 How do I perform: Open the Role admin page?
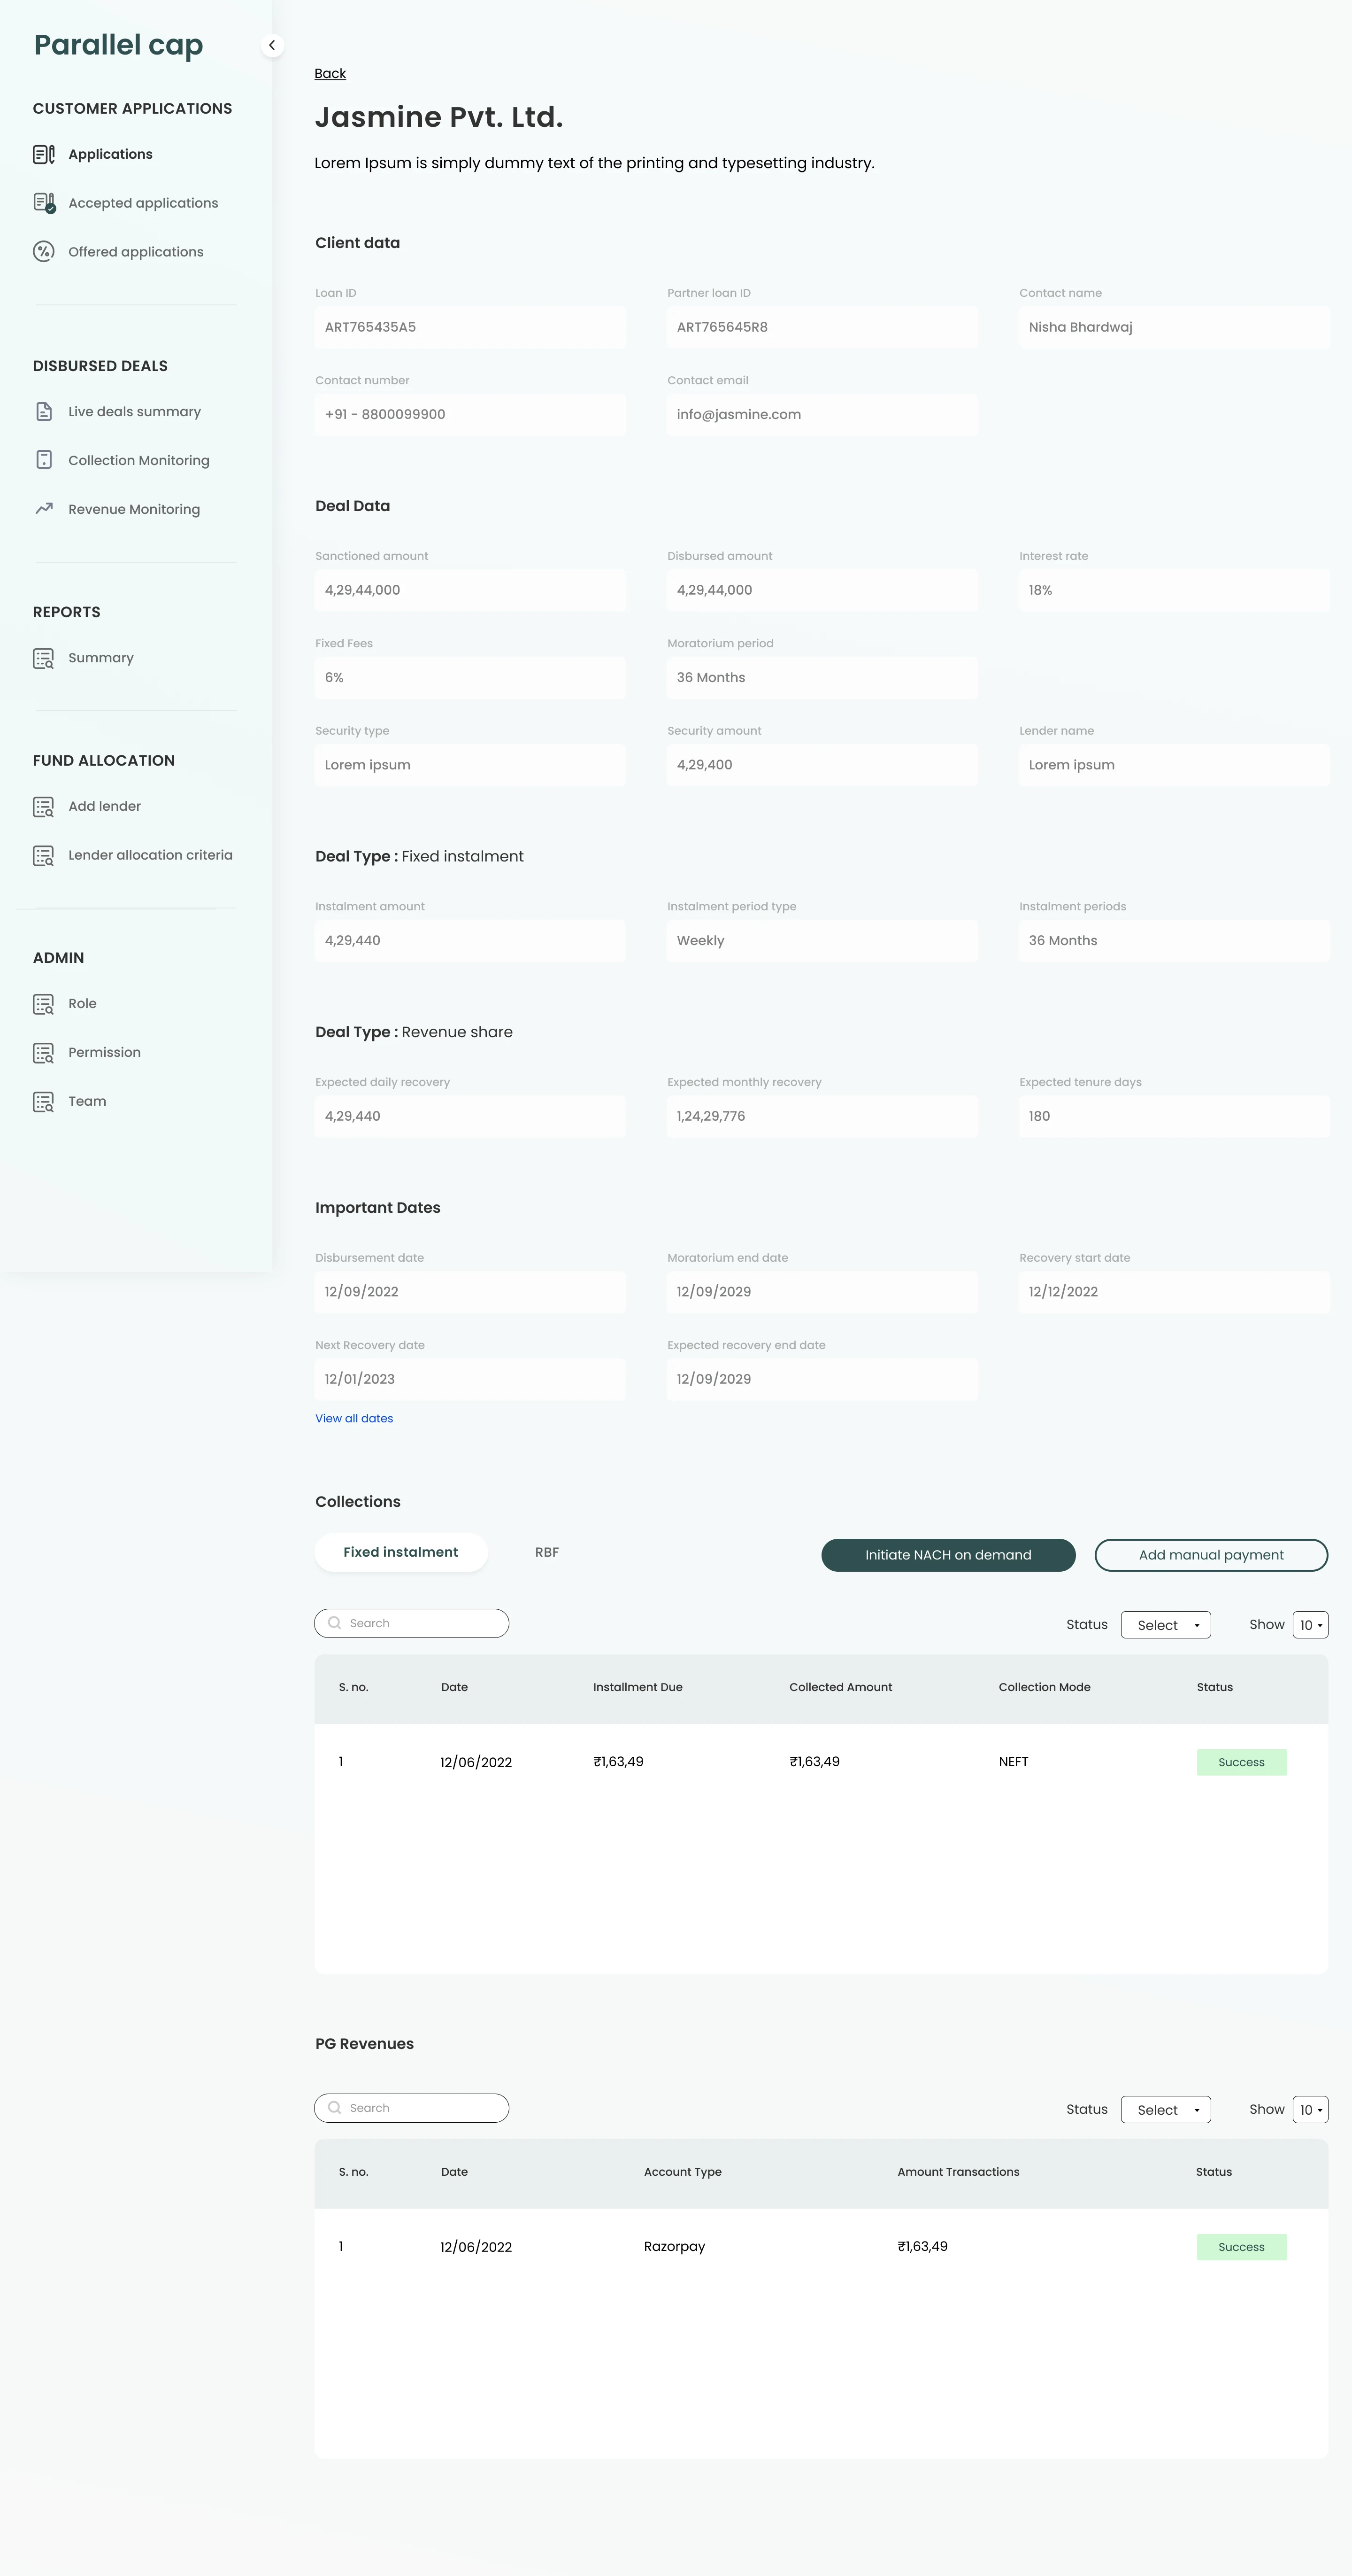pyautogui.click(x=82, y=1003)
